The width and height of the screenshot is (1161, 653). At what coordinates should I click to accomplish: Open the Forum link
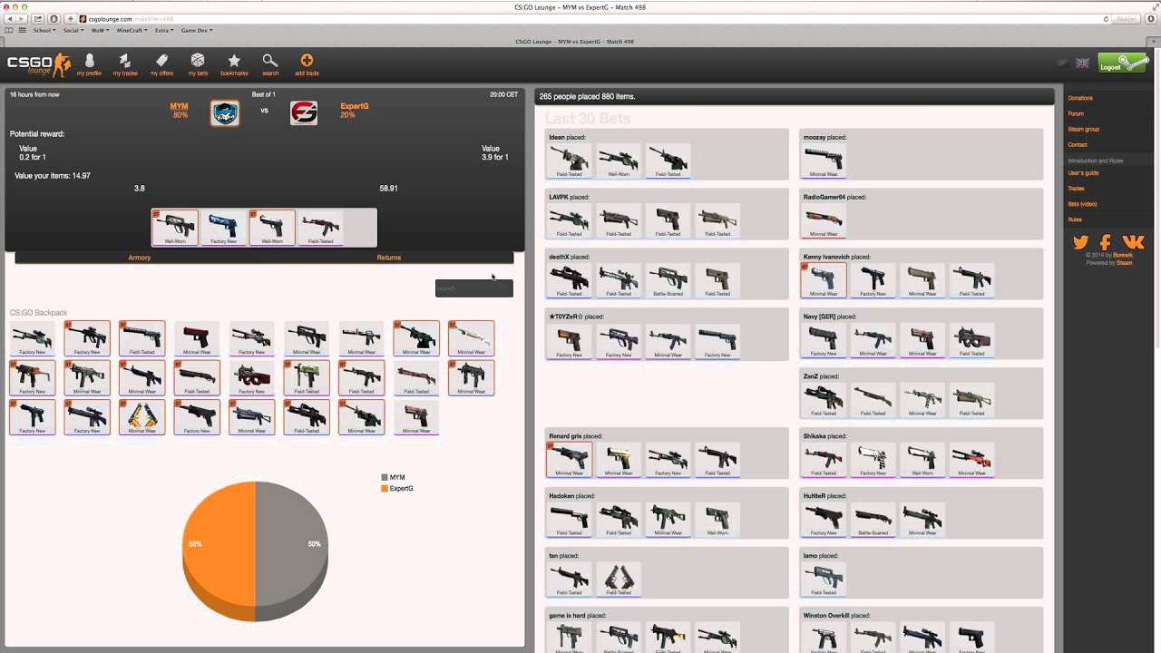[1076, 113]
